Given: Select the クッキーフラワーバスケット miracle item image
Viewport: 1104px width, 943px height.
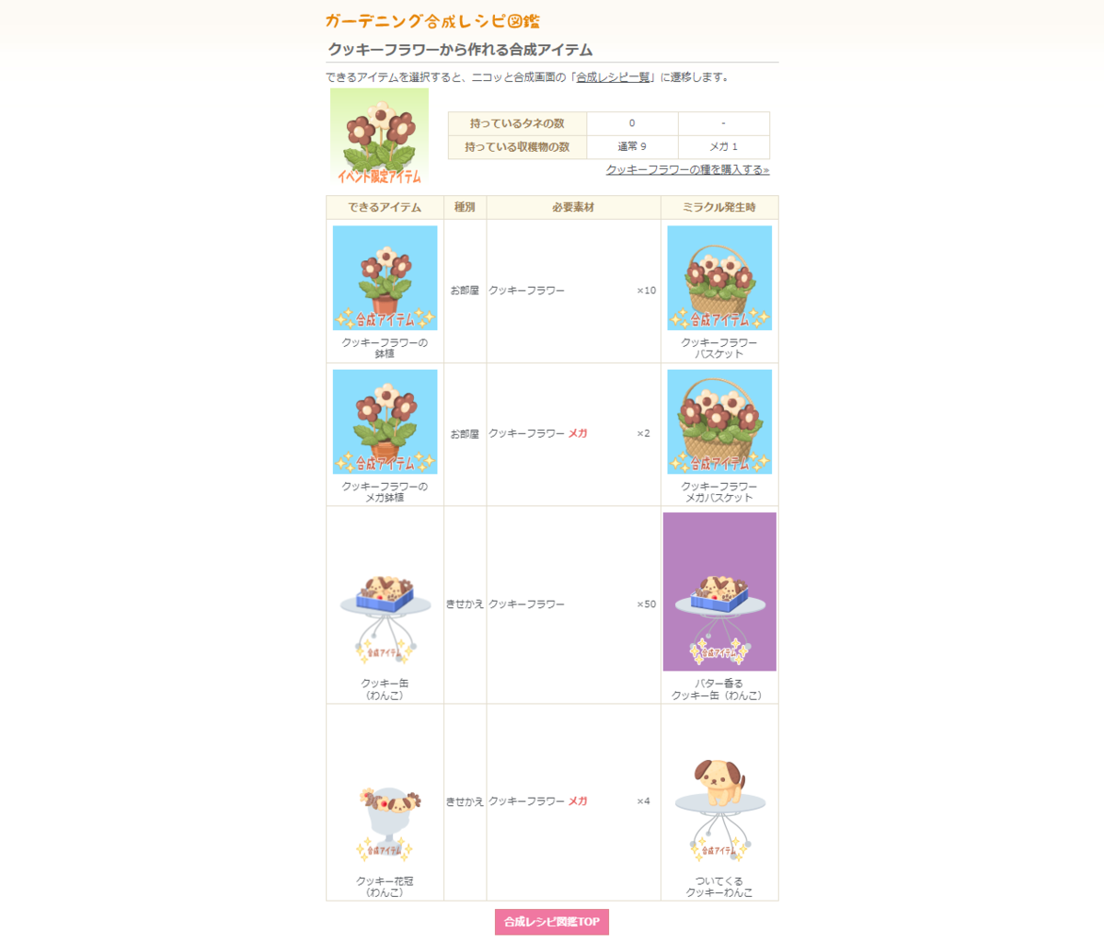Looking at the screenshot, I should point(719,278).
